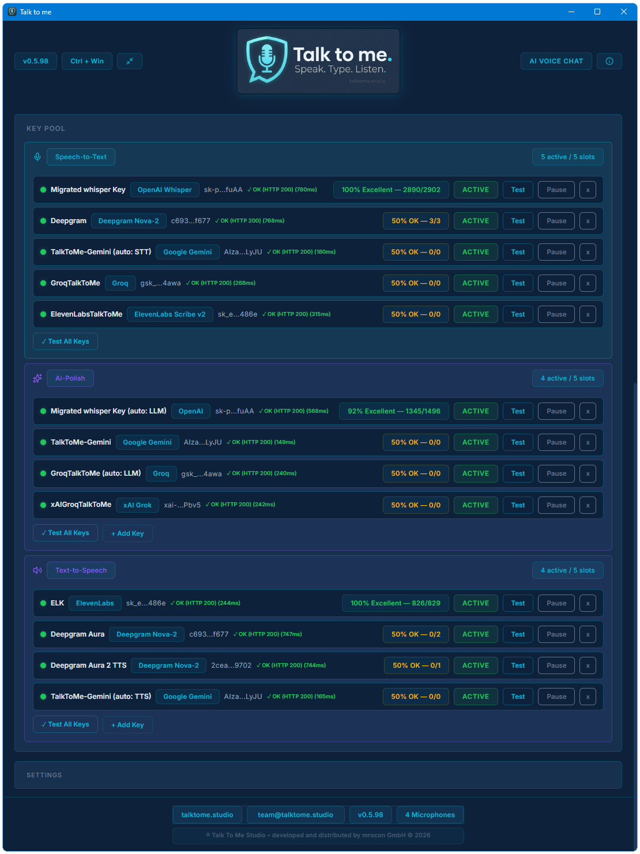Screen dimensions: 640x854
Task: Add Key to AI-Polish pool
Action: (x=127, y=533)
